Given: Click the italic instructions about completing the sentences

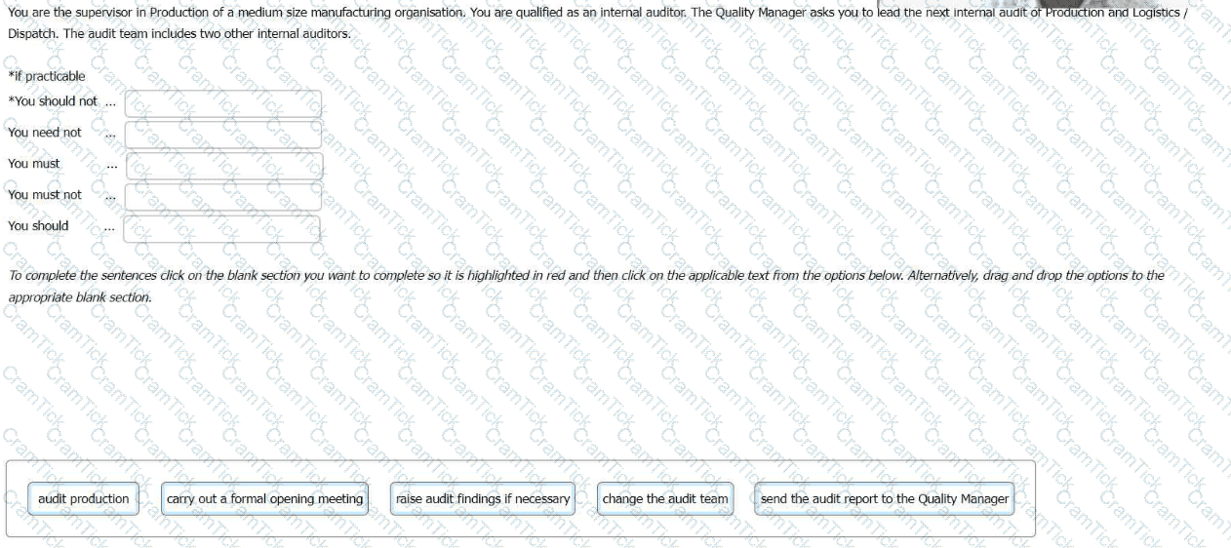Looking at the screenshot, I should [585, 276].
